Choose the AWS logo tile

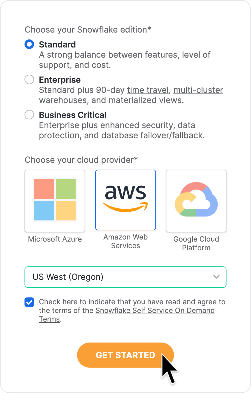[x=125, y=200]
